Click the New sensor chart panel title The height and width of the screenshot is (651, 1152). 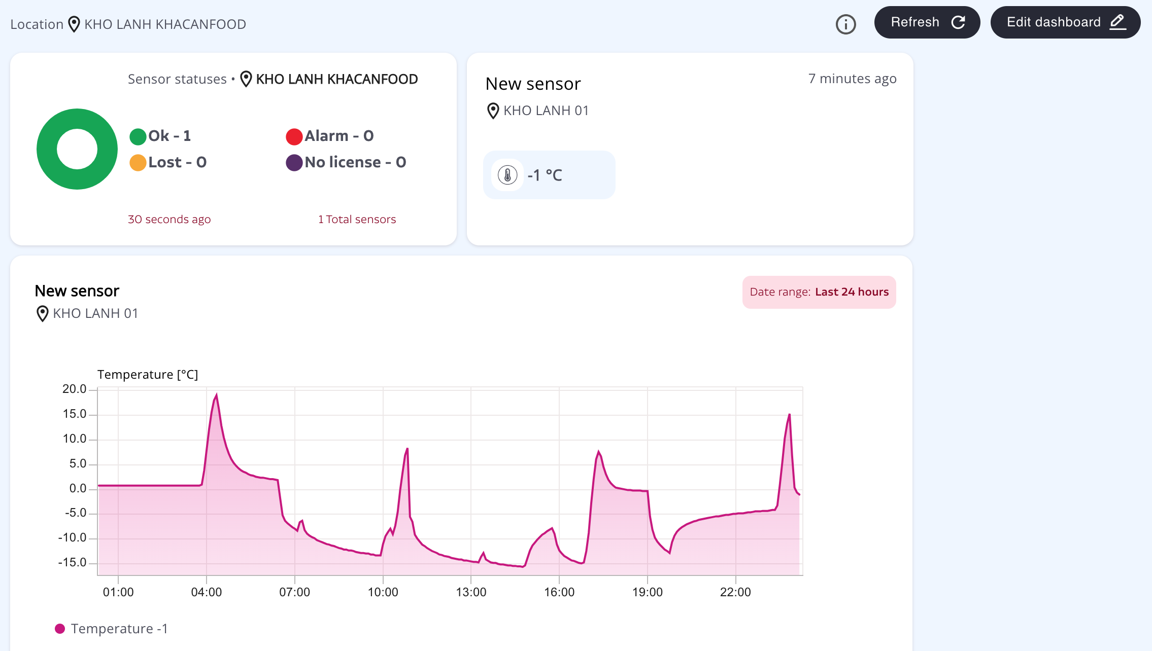77,291
